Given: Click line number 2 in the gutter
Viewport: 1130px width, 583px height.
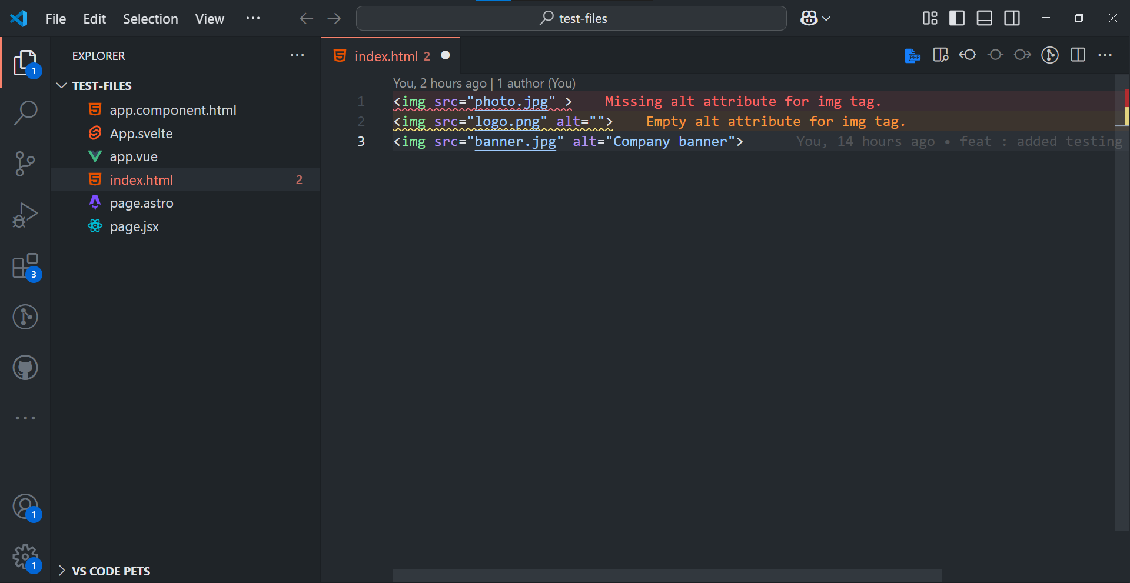Looking at the screenshot, I should point(361,121).
